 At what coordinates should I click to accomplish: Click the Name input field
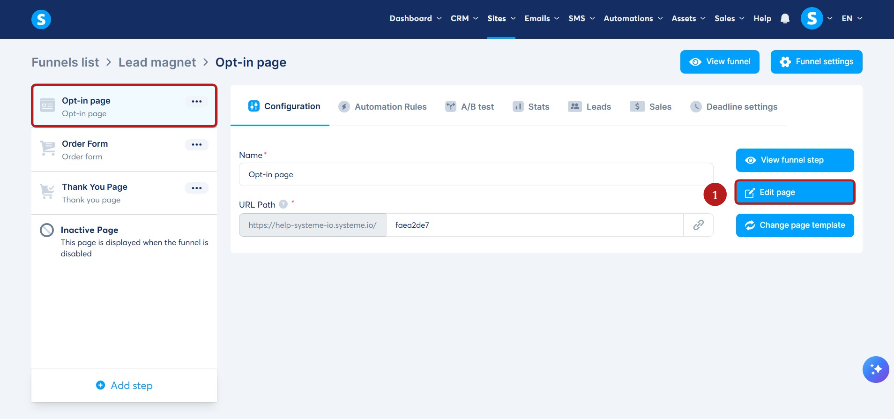coord(476,174)
